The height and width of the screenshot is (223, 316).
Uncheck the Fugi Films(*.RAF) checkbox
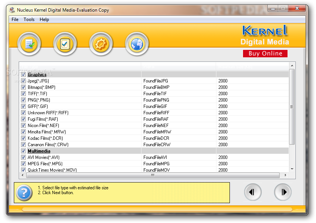23,119
